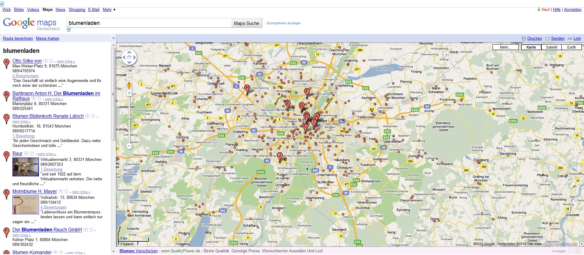
Task: Click map marker E on the map
Action: [x=287, y=105]
